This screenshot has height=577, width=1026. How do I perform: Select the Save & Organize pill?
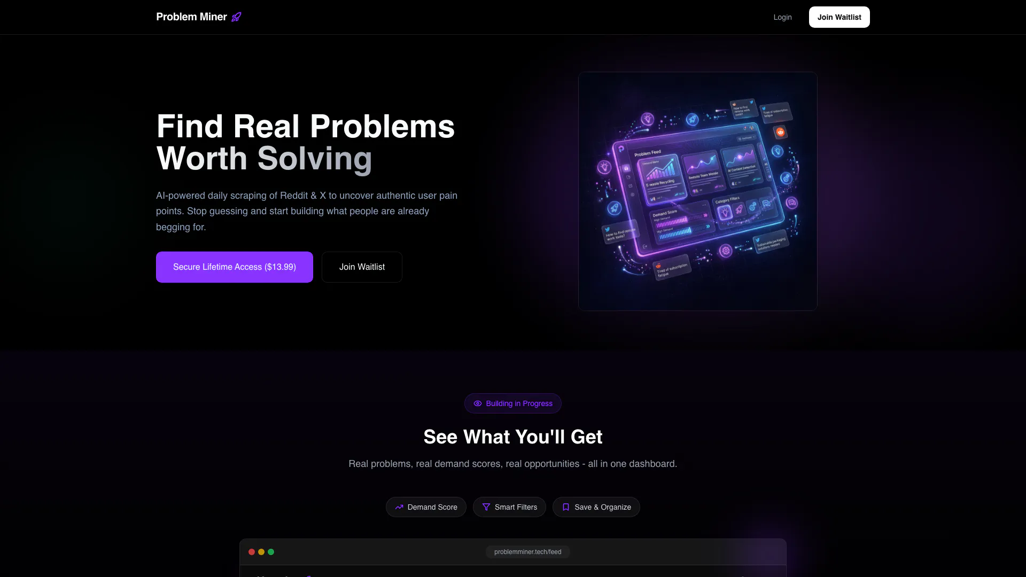(596, 507)
